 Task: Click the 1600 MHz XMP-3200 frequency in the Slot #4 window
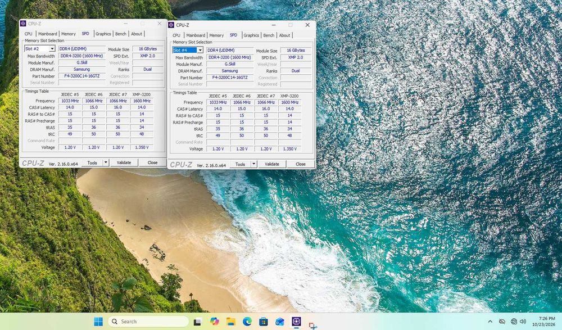coord(289,102)
